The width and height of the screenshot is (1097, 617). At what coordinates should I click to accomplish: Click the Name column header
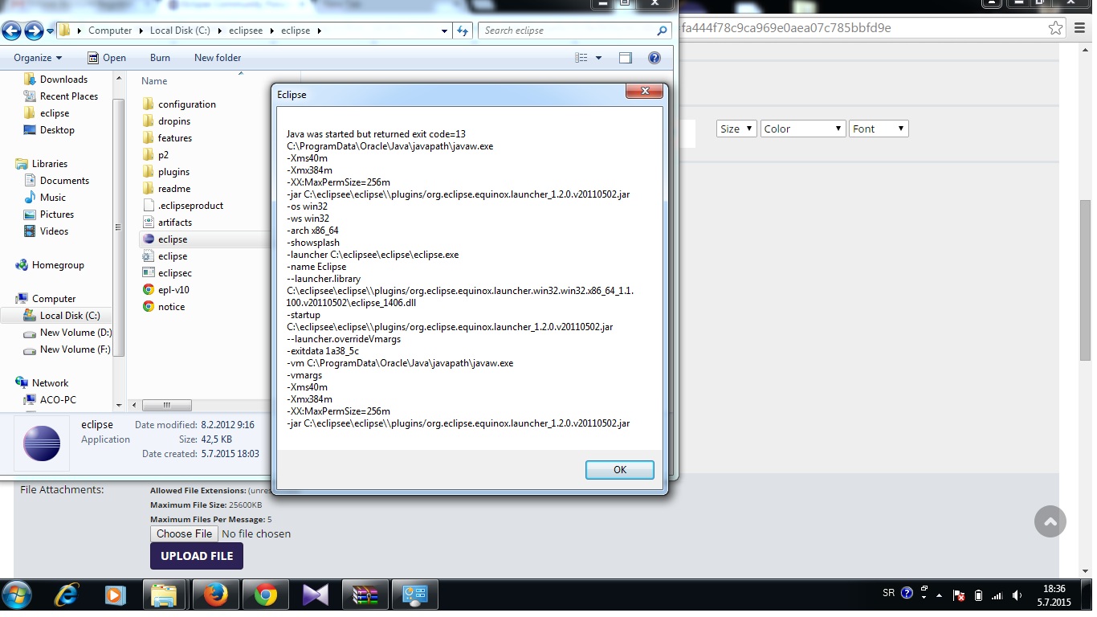pyautogui.click(x=154, y=81)
